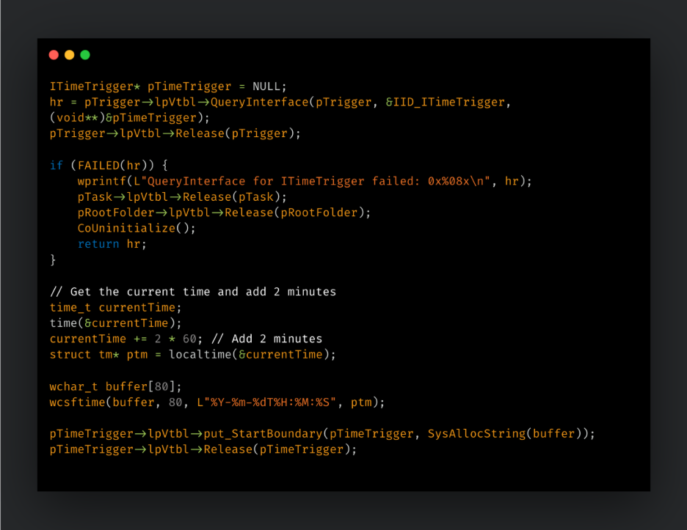Click the '// Add 2 minutes' comment
687x530 pixels.
point(267,339)
